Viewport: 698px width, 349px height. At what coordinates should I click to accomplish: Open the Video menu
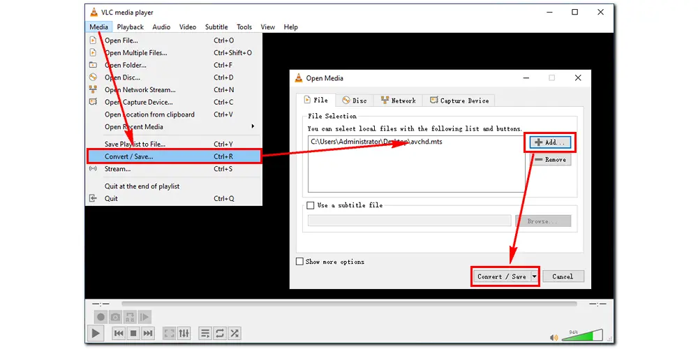pyautogui.click(x=187, y=27)
